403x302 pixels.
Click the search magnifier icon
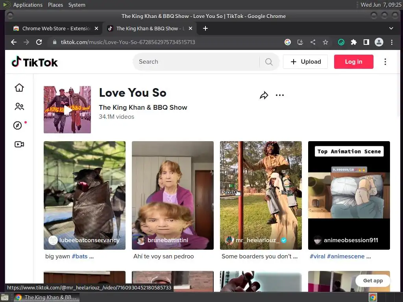[269, 62]
